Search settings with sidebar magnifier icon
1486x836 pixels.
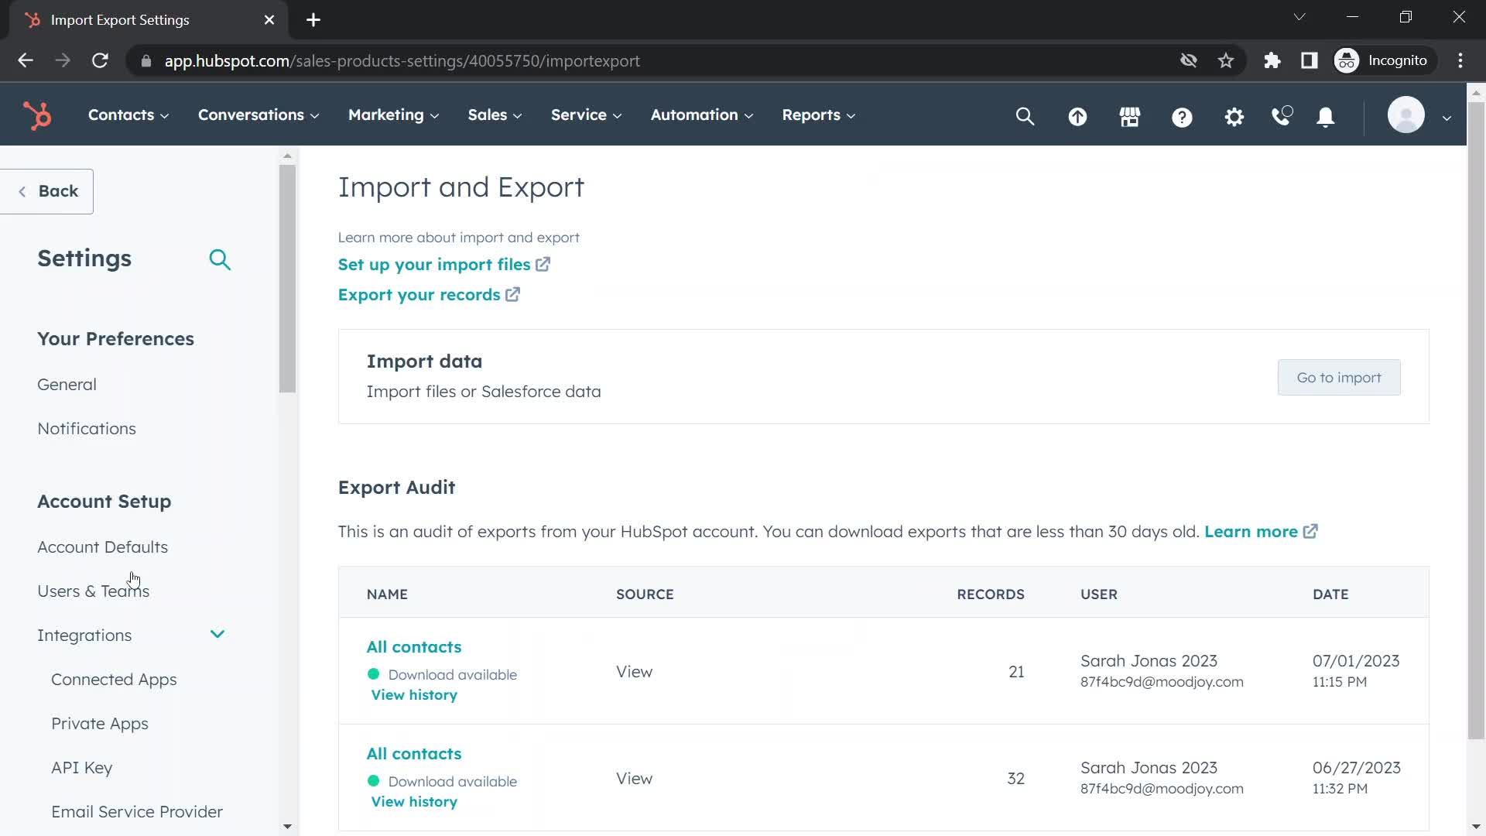coord(220,259)
